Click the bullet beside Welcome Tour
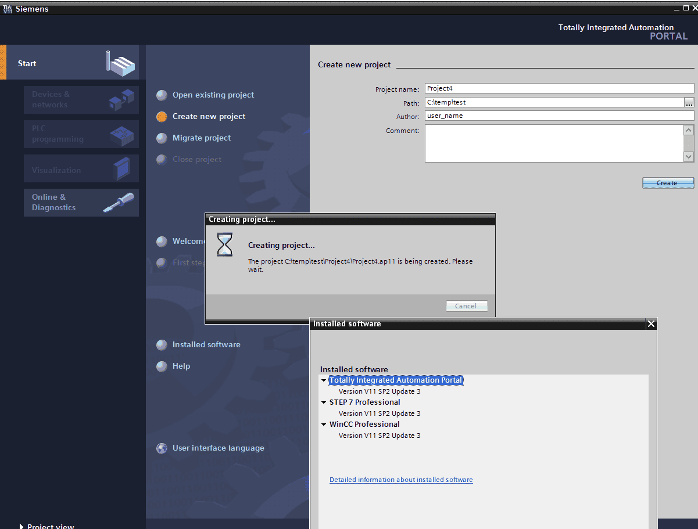This screenshot has width=698, height=529. point(162,242)
